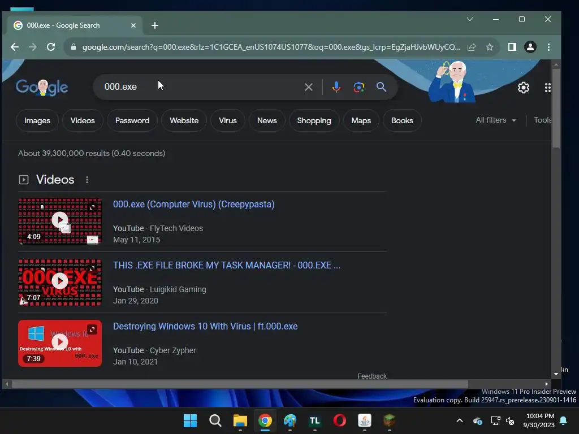Click scroll right arrow at bottom
Screen dimensions: 579x434
(547, 384)
